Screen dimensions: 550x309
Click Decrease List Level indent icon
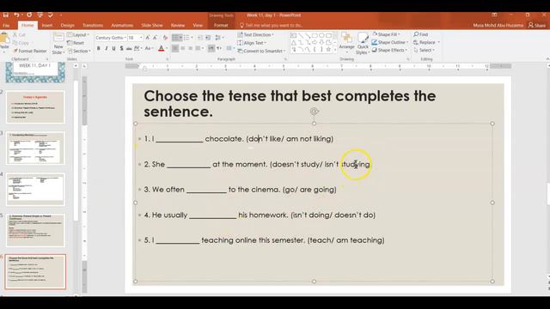pyautogui.click(x=200, y=38)
